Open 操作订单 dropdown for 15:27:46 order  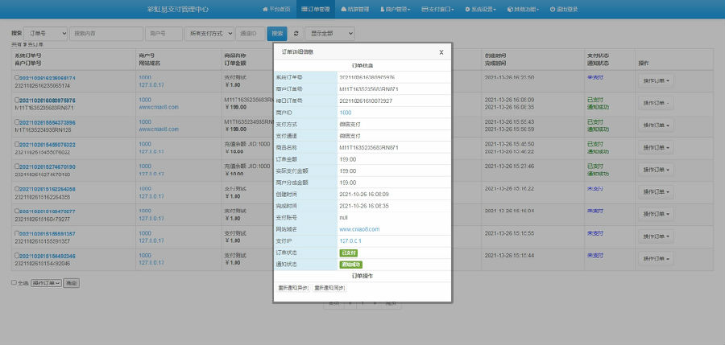tap(656, 170)
